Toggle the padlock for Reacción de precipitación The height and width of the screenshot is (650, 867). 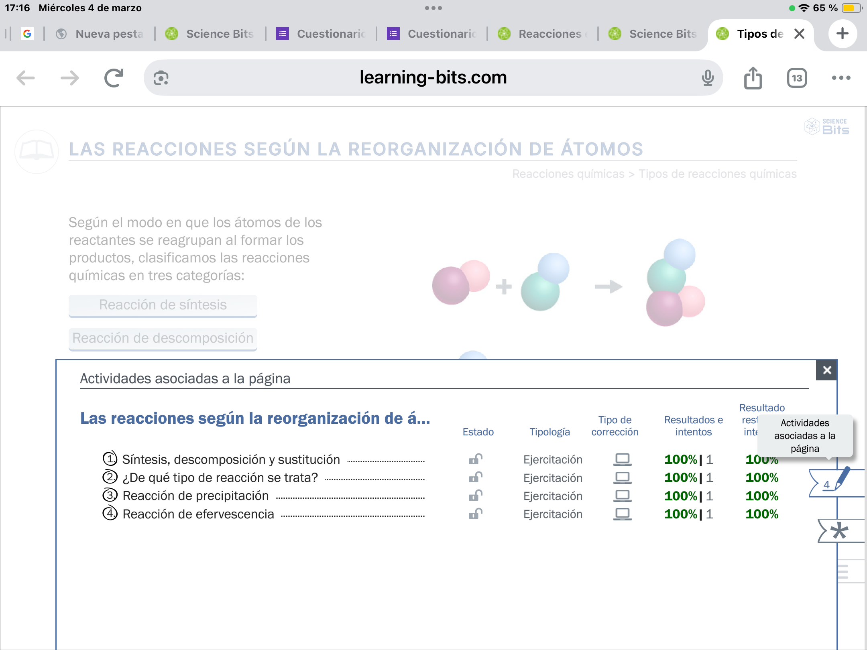coord(475,496)
